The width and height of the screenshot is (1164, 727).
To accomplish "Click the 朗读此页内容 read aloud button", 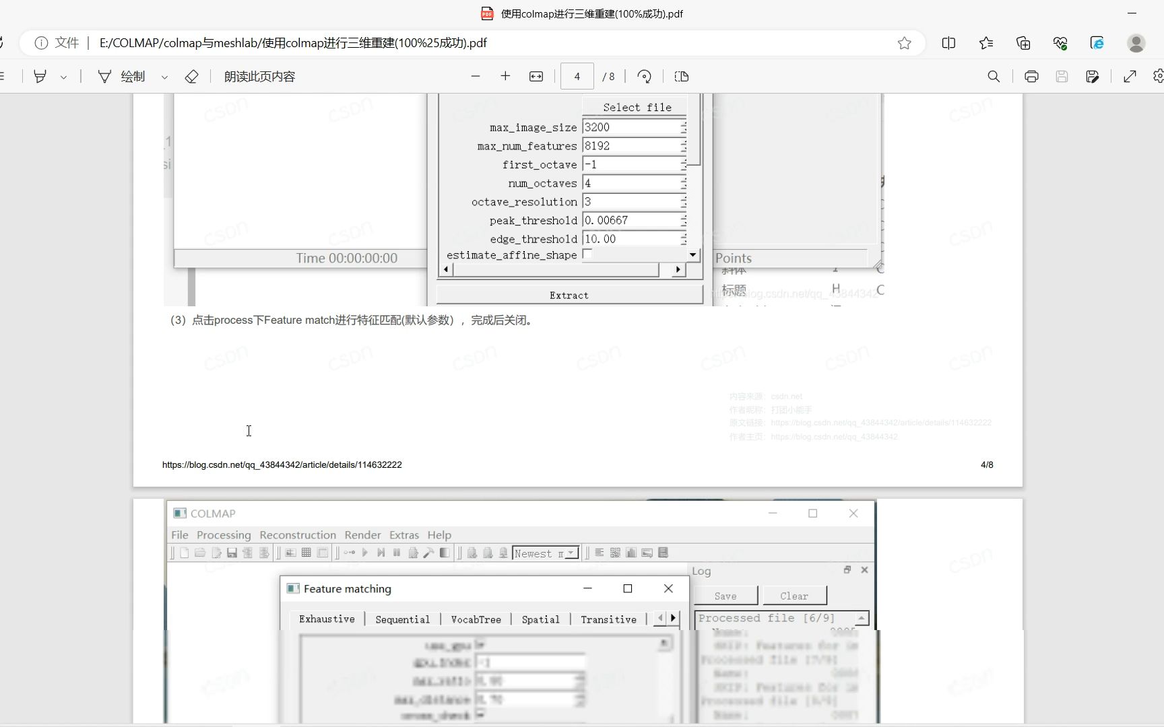I will coord(259,77).
